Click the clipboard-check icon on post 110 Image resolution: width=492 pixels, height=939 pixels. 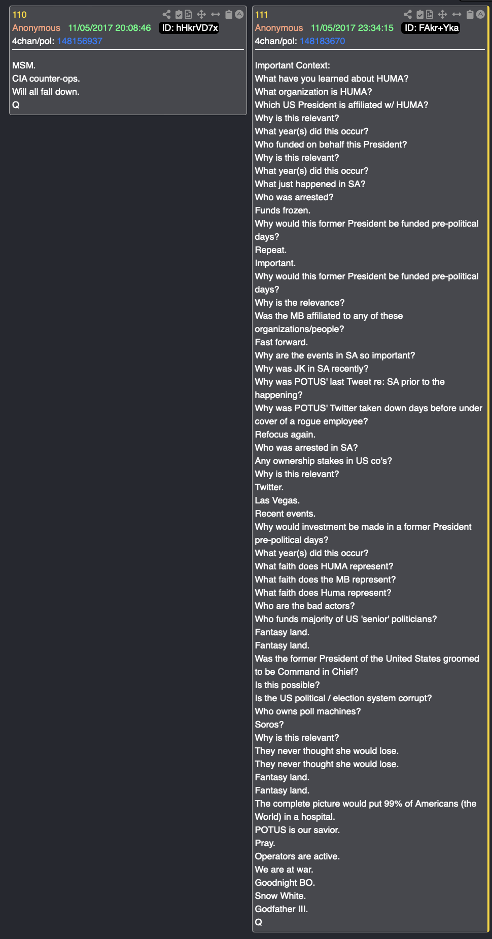[179, 14]
